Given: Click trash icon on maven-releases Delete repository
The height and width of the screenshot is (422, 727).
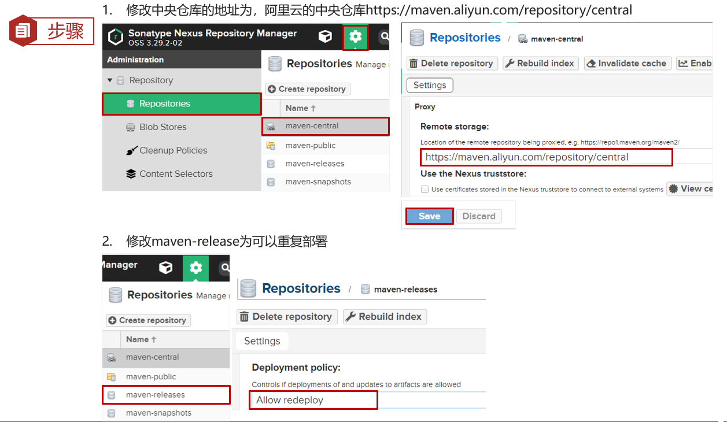Looking at the screenshot, I should [x=245, y=317].
